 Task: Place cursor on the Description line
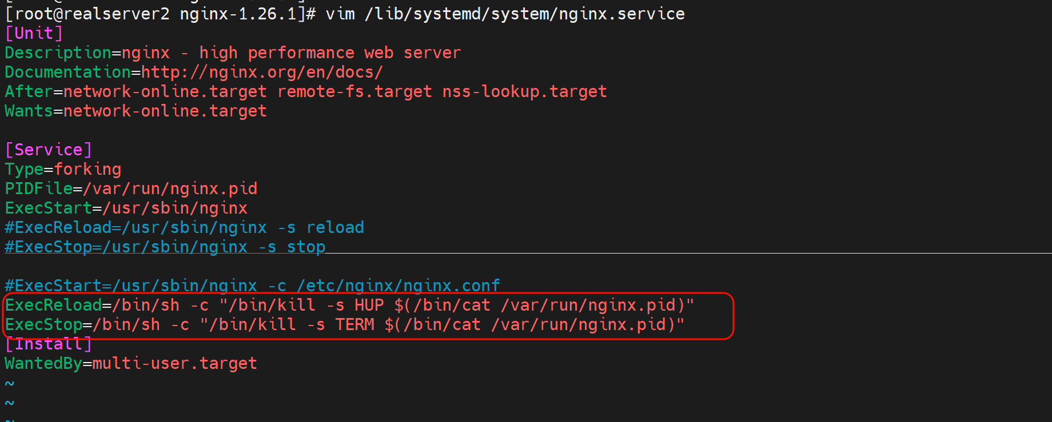[x=232, y=53]
